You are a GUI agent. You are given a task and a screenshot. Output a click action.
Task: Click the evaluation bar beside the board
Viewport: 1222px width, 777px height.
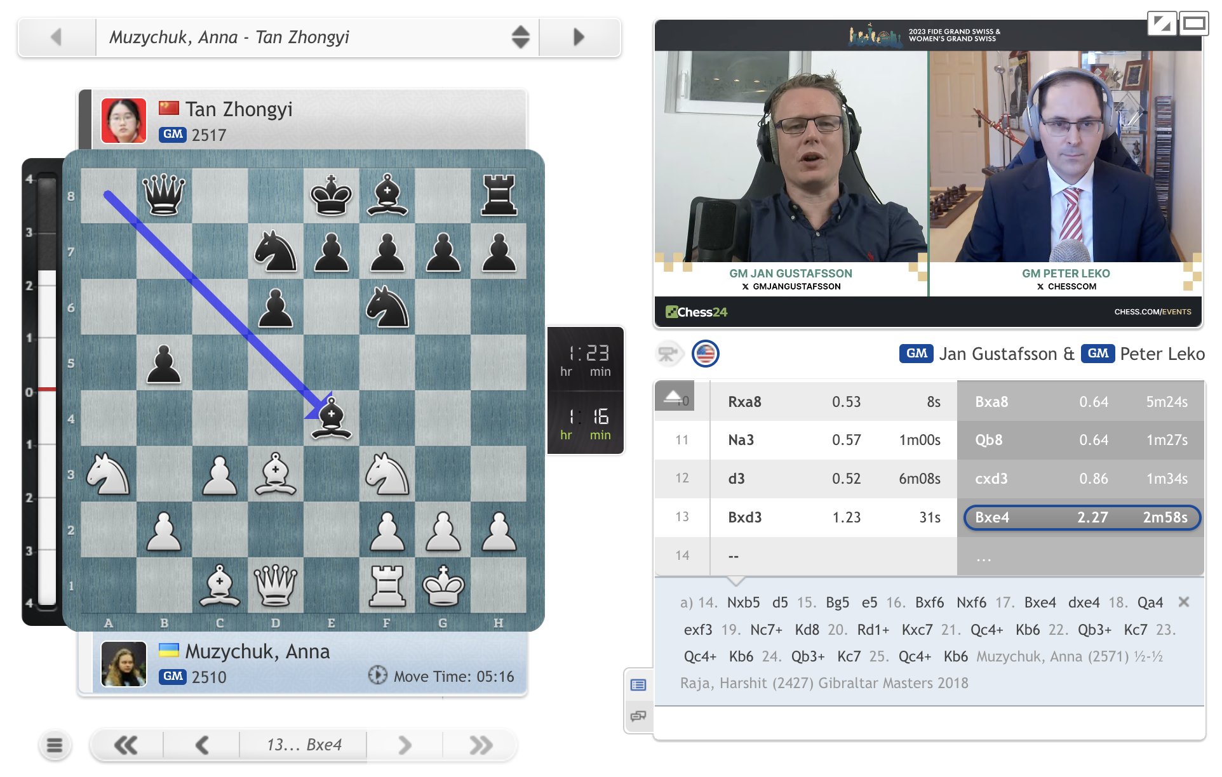coord(46,392)
